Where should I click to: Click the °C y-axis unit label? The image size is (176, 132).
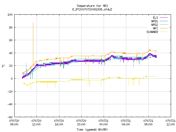click(3, 66)
